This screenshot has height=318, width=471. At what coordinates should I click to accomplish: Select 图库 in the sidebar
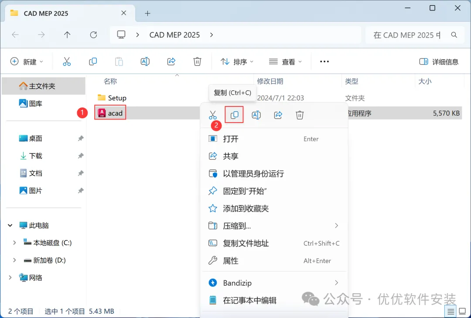44,103
